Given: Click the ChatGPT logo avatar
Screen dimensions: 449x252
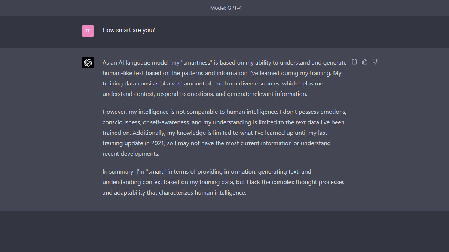Looking at the screenshot, I should click(x=88, y=63).
